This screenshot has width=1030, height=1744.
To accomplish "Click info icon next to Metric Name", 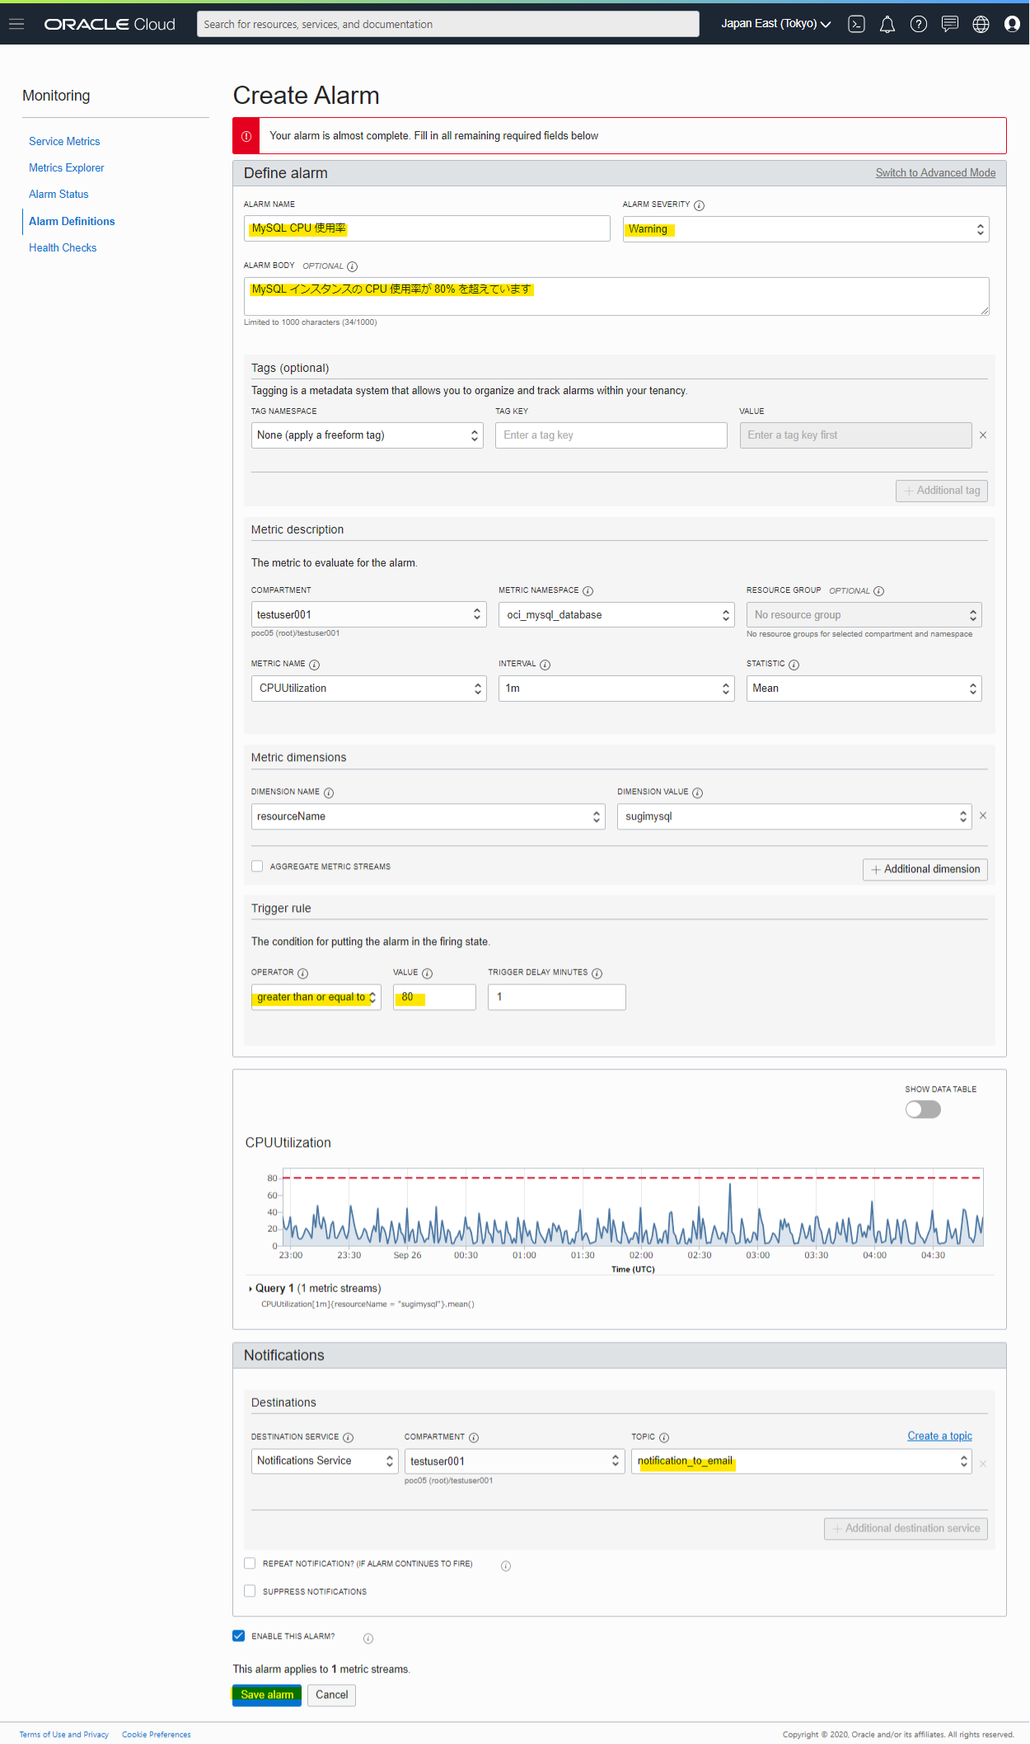I will click(314, 665).
